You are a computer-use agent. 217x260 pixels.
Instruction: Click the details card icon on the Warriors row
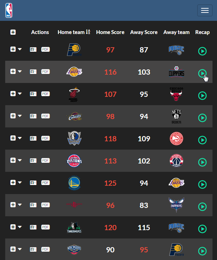click(33, 183)
